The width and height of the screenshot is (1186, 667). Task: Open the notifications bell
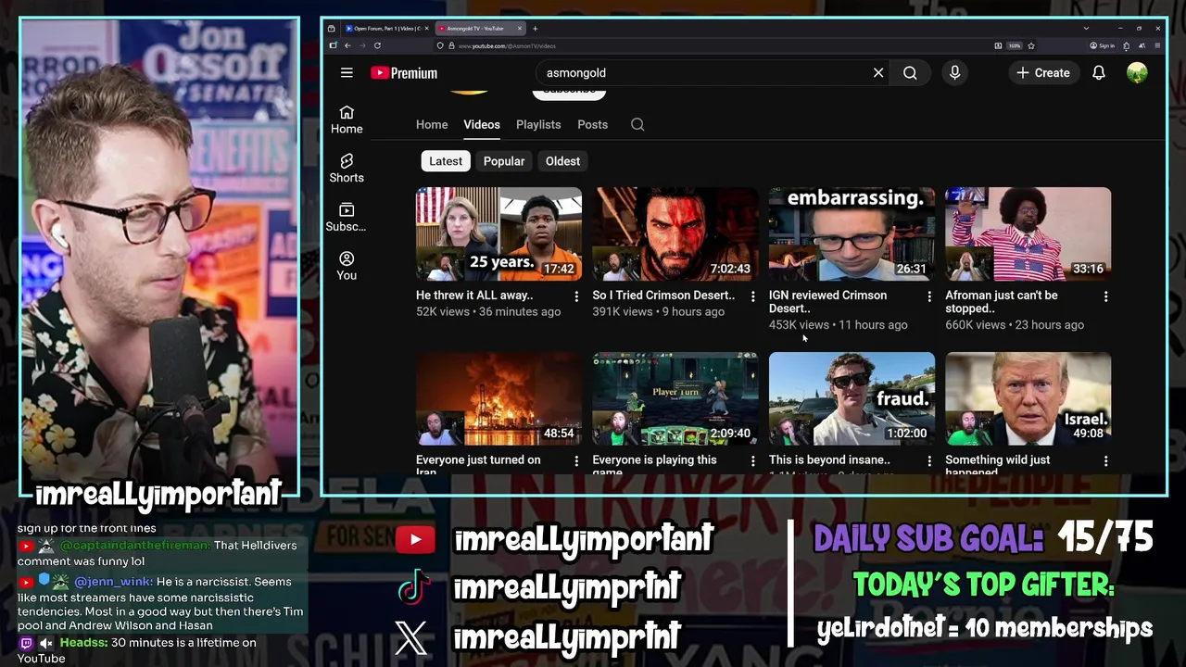(1099, 72)
